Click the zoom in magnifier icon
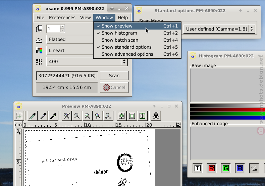265x186 pixels. (87, 116)
